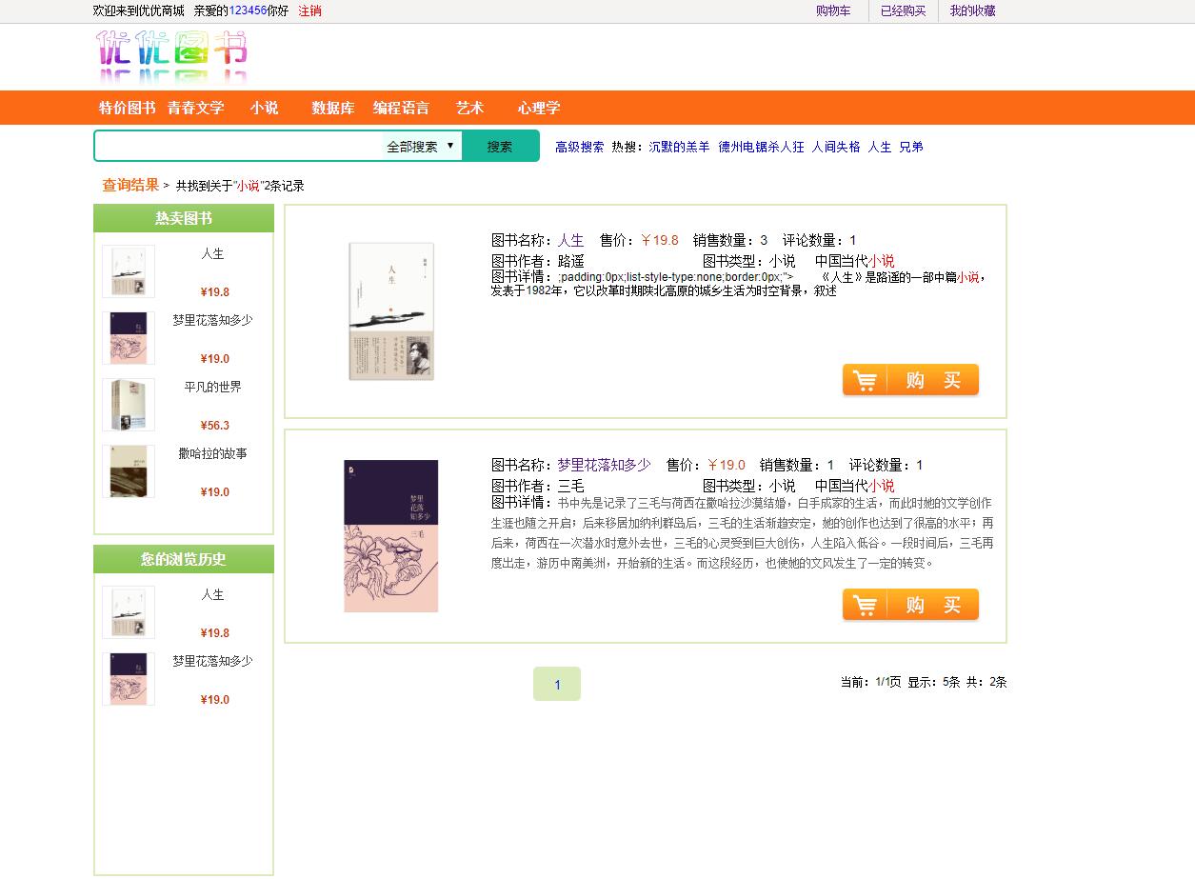This screenshot has width=1195, height=879.
Task: Click the 人生 book cover image
Action: click(x=390, y=310)
